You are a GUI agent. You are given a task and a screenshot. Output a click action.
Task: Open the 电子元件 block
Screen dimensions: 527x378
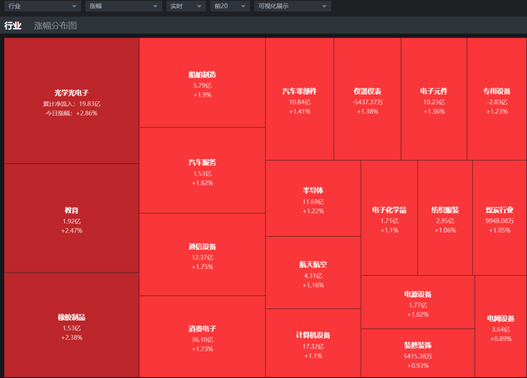click(434, 99)
